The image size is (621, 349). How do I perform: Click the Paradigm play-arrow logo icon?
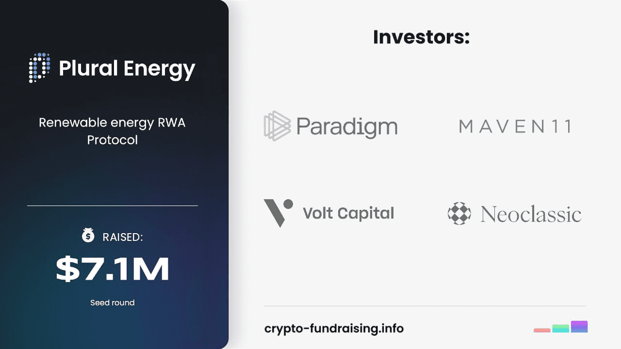coord(278,126)
